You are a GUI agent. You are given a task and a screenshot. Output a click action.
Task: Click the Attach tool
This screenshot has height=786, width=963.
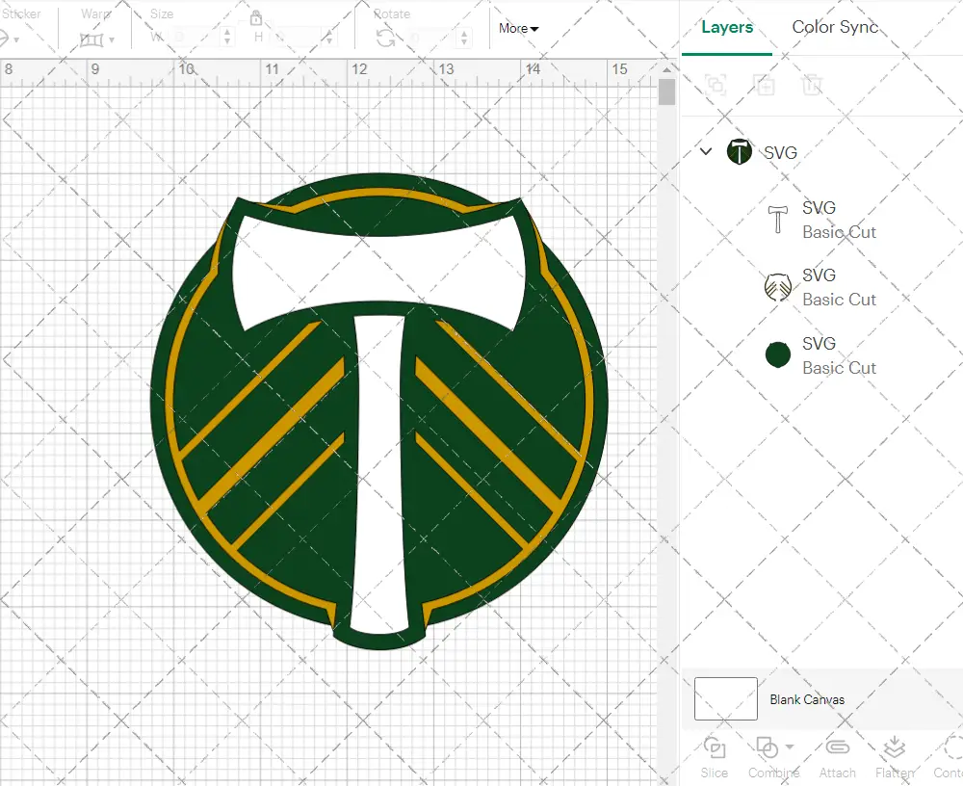click(x=837, y=757)
